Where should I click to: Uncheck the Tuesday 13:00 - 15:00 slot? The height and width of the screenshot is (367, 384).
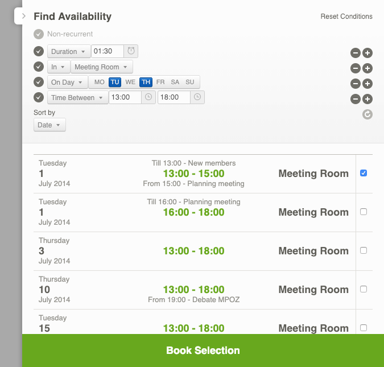tap(364, 173)
